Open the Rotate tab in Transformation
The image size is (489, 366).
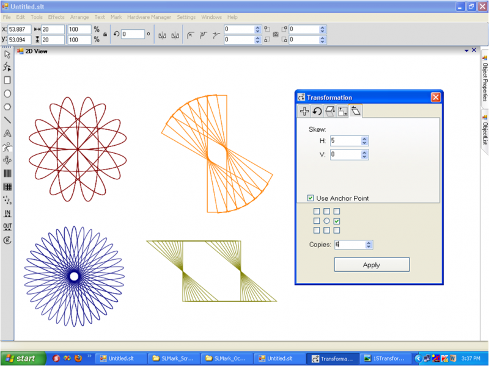point(317,111)
